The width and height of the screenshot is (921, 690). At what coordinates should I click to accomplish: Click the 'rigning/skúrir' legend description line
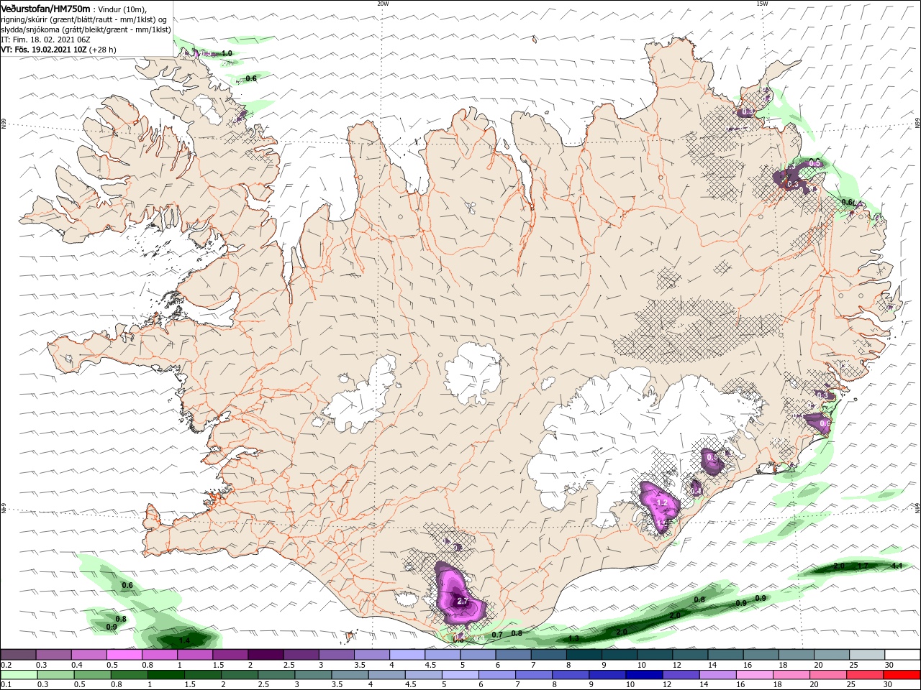pyautogui.click(x=83, y=19)
